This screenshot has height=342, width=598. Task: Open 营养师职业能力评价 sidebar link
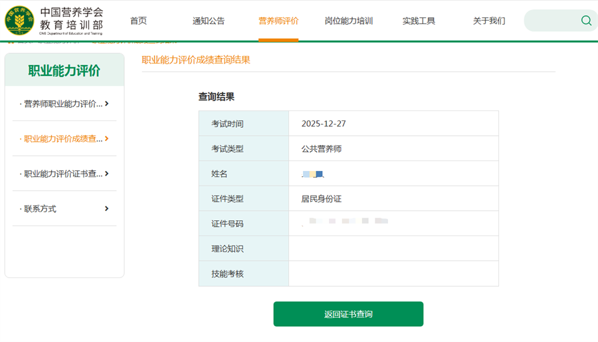63,104
